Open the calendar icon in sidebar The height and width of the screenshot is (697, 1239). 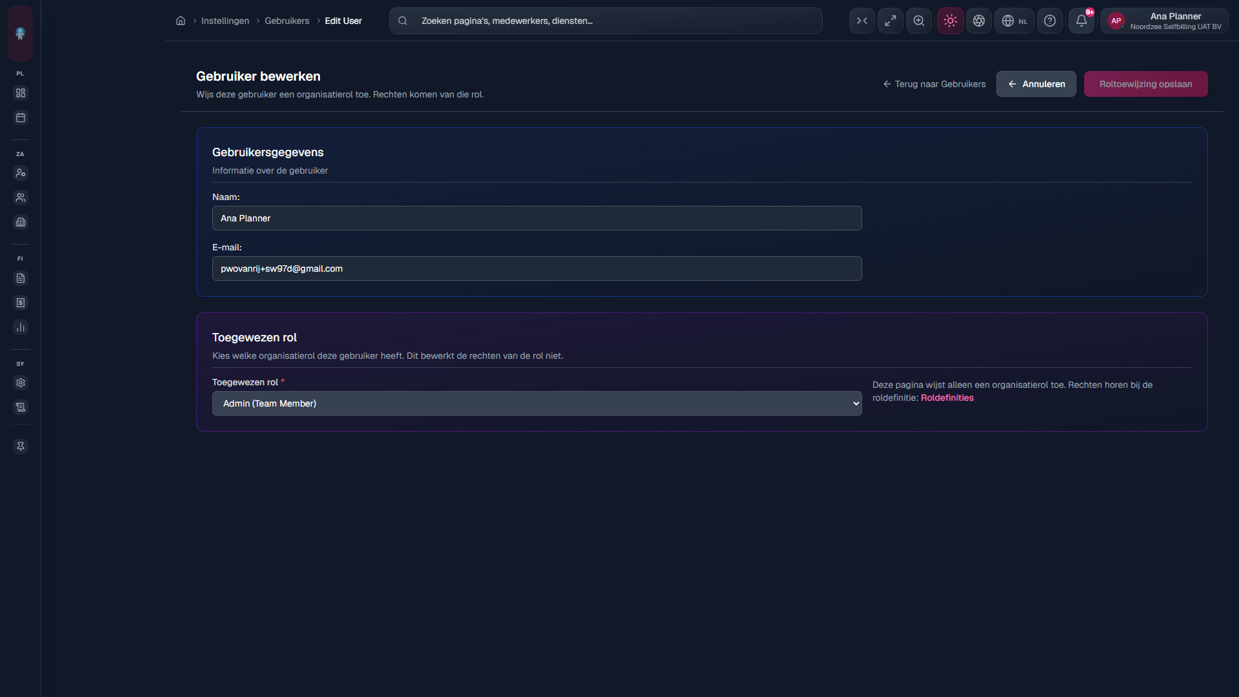click(21, 117)
